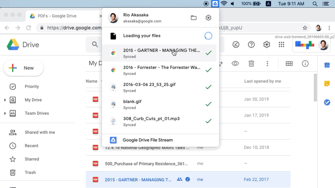Bookmark this page with the star icon

[305, 28]
